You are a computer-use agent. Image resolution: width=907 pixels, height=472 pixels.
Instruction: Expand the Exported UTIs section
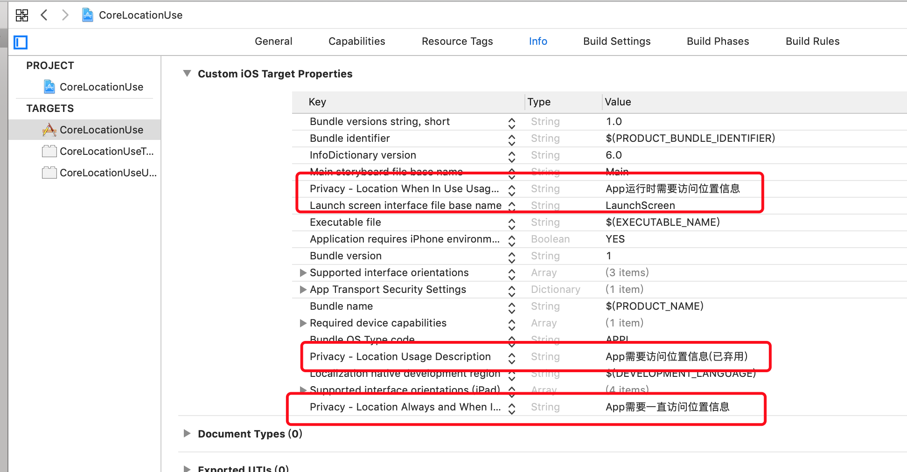click(187, 468)
